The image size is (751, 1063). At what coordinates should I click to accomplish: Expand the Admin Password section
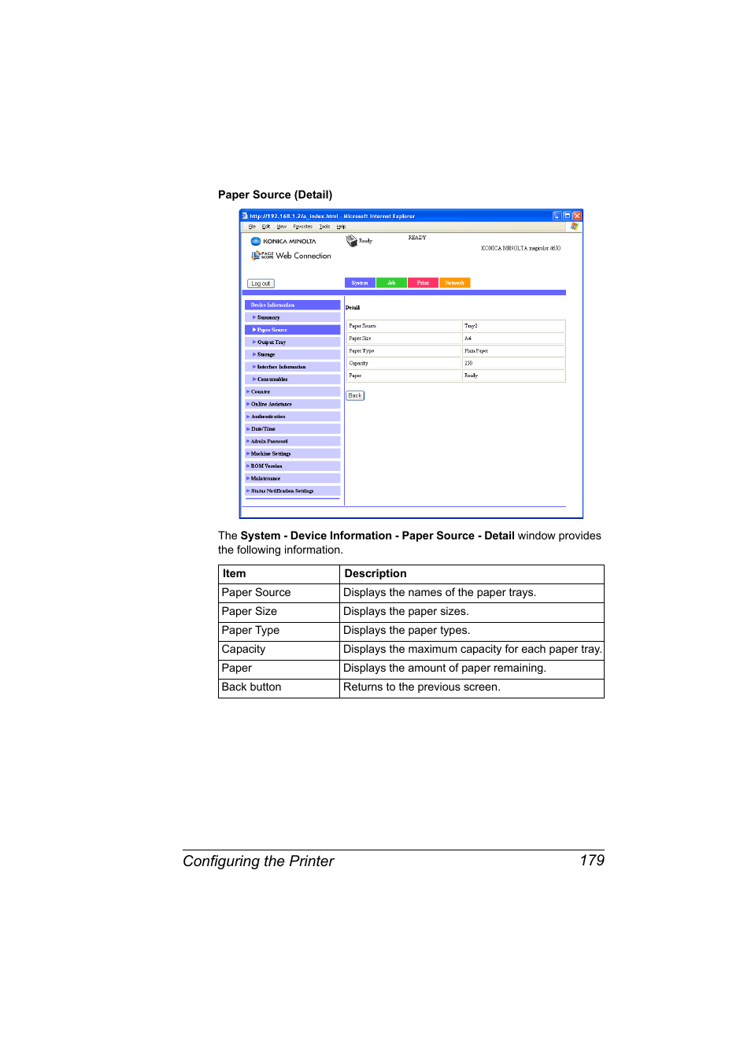(293, 441)
